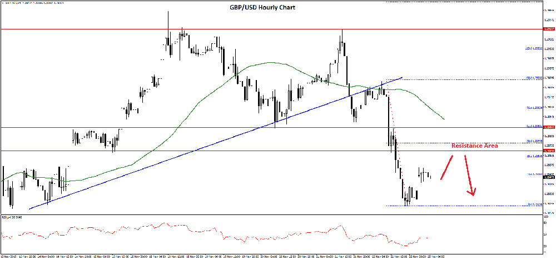Select the red Resistance Area label
Viewport: 556px width, 260px height.
(474, 146)
